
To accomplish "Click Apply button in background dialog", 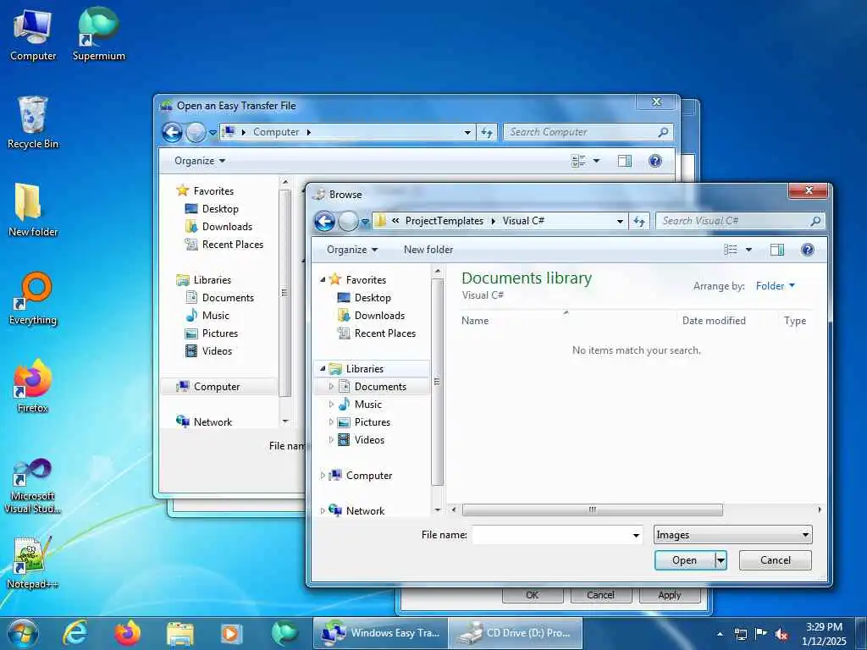I will pyautogui.click(x=670, y=595).
